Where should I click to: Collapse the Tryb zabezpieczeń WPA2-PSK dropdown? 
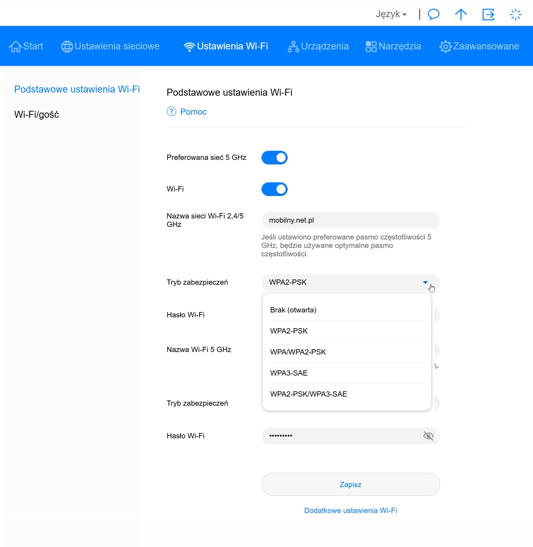(425, 282)
